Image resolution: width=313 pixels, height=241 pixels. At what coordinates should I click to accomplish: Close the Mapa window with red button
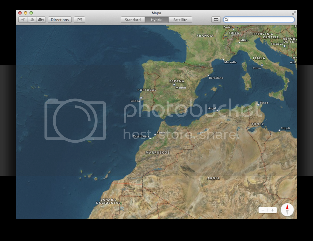(20, 13)
